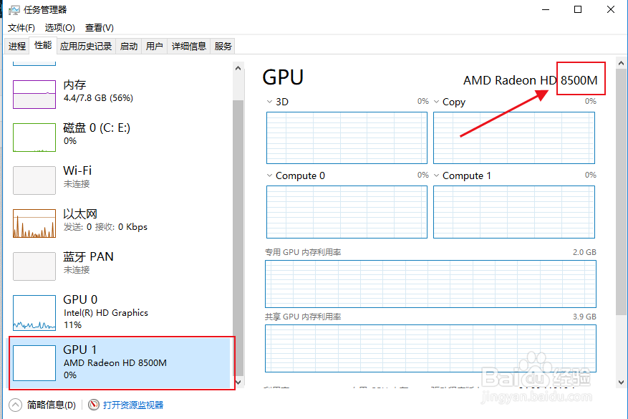Go to the 启动 tab
The width and height of the screenshot is (628, 419).
(129, 46)
